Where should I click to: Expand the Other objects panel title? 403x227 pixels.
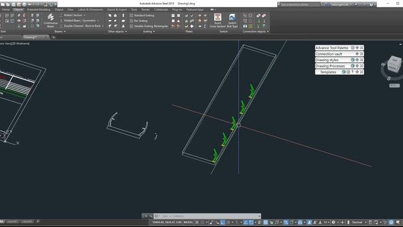pyautogui.click(x=117, y=32)
